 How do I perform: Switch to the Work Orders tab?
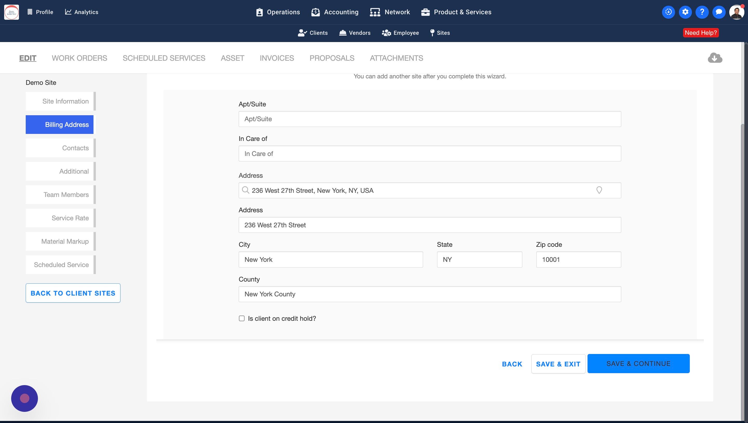pos(79,58)
